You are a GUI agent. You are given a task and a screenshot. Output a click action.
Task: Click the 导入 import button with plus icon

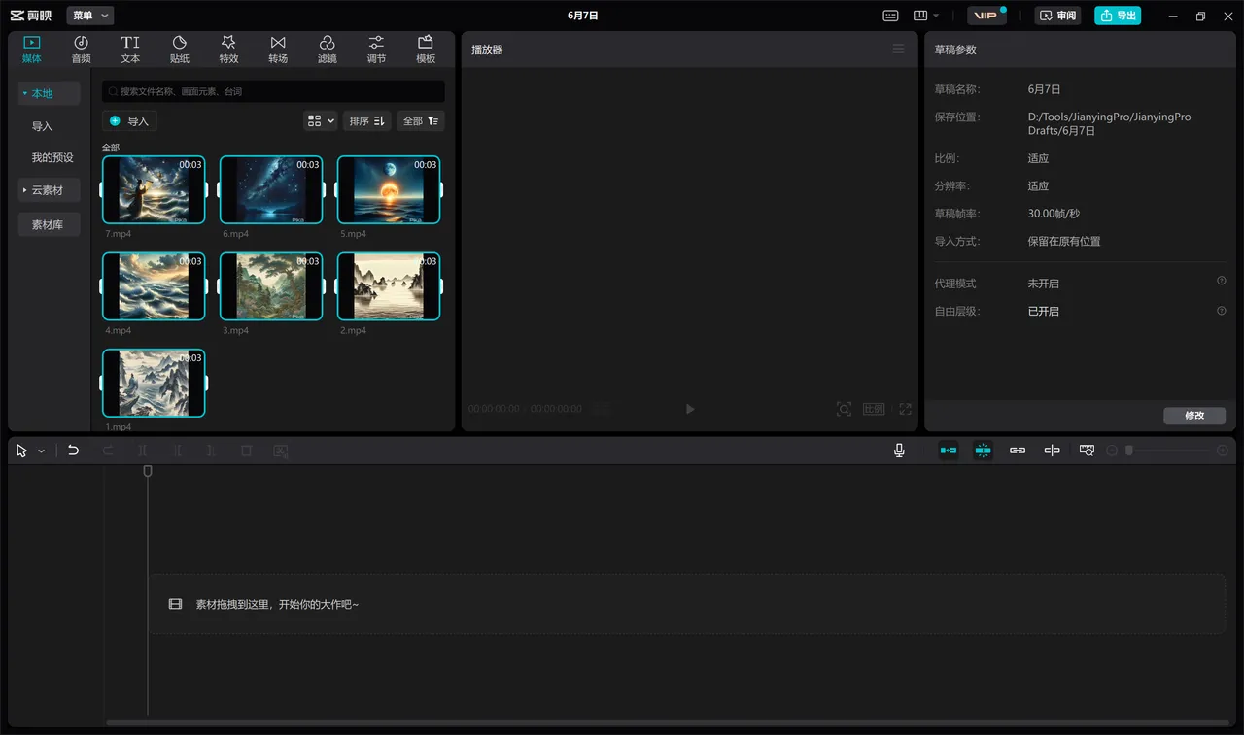(129, 120)
